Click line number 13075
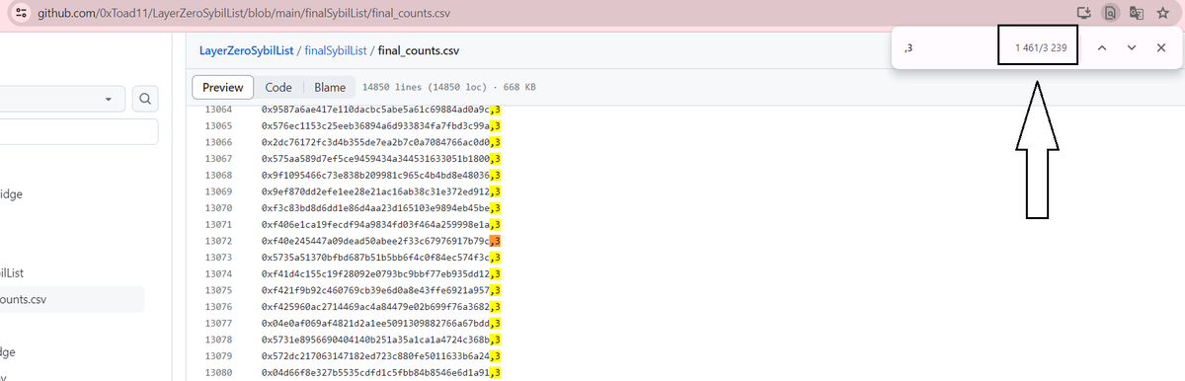The height and width of the screenshot is (381, 1185). 217,290
